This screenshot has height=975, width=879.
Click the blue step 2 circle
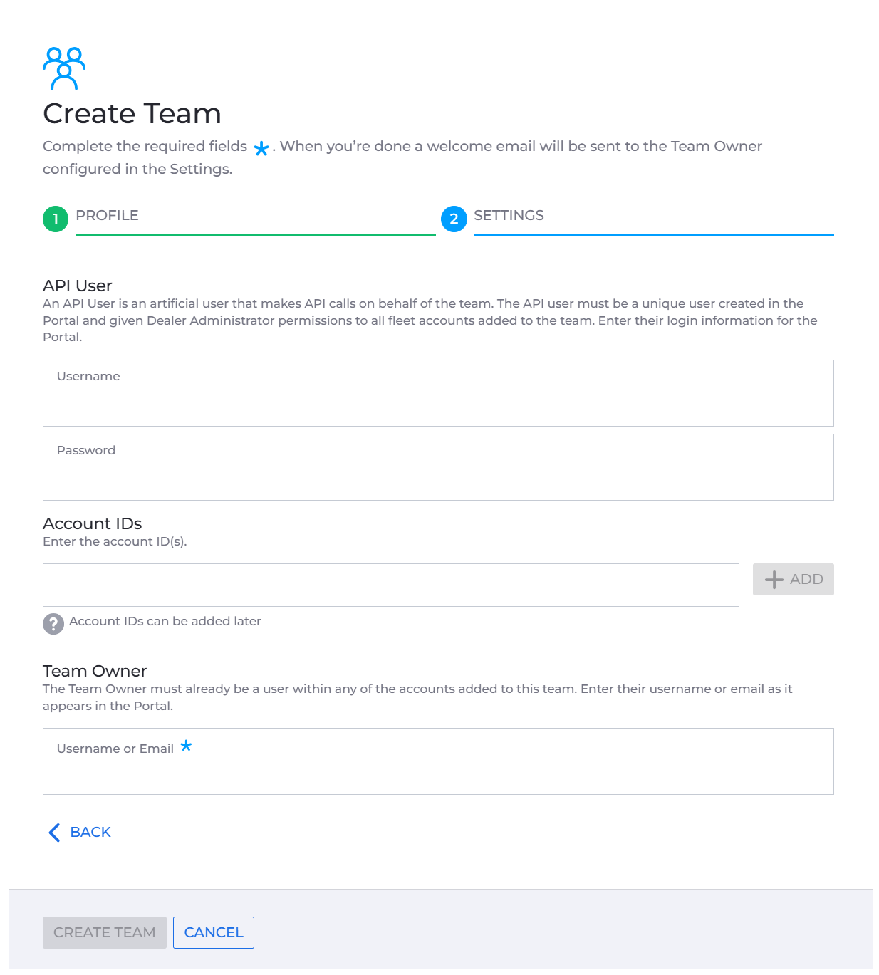pyautogui.click(x=454, y=219)
